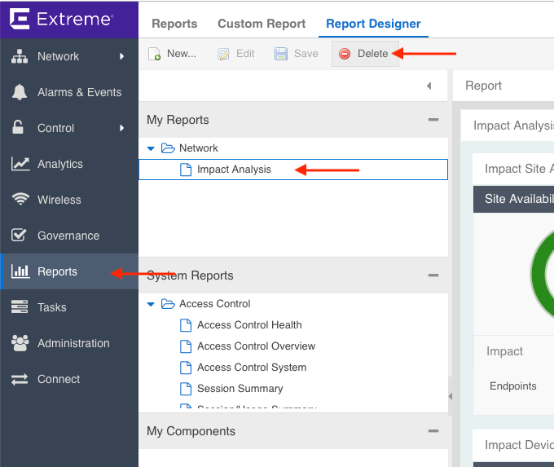
Task: Open the Access Control Overview report
Action: point(256,346)
